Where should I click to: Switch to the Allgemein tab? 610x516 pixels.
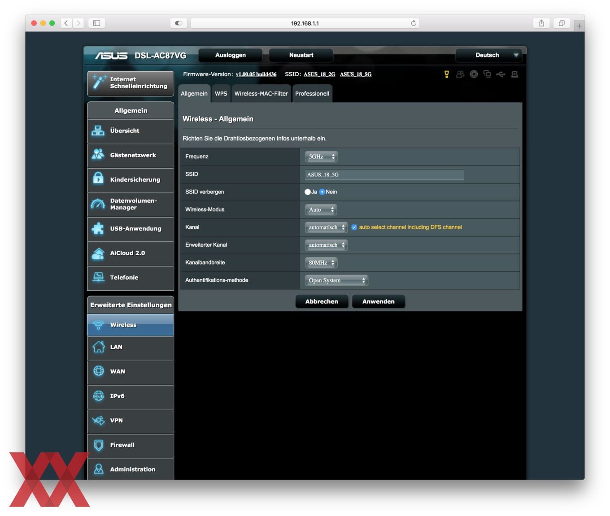click(x=194, y=93)
